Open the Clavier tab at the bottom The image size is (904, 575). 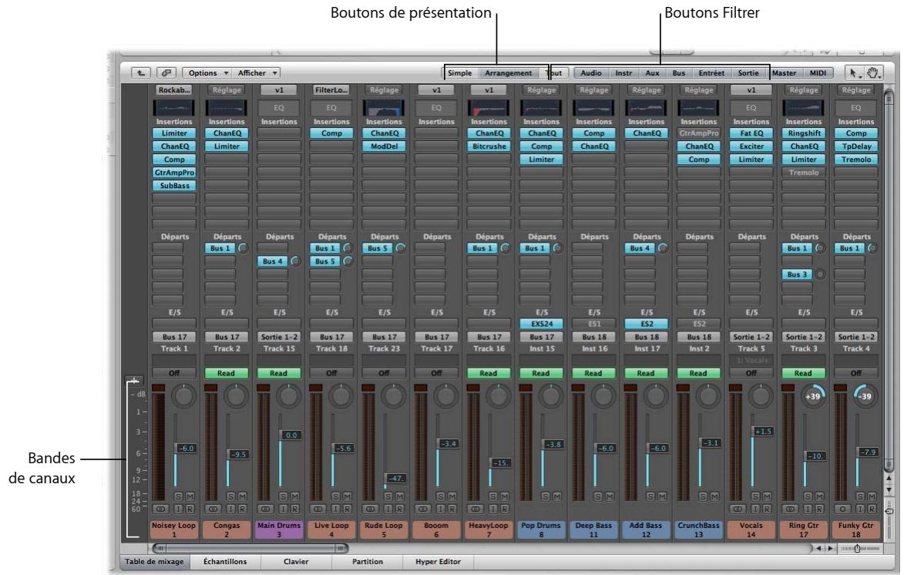pyautogui.click(x=296, y=562)
